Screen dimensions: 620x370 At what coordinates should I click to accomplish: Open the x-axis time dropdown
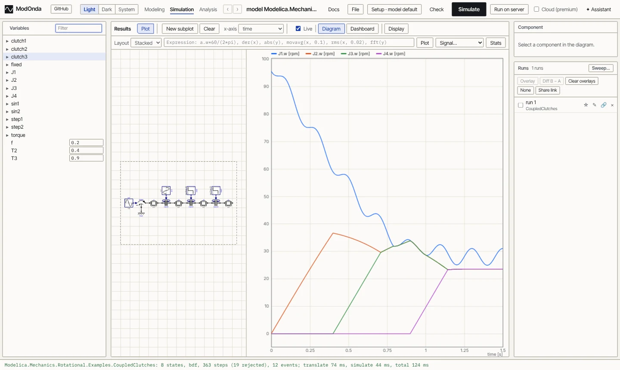tap(261, 29)
